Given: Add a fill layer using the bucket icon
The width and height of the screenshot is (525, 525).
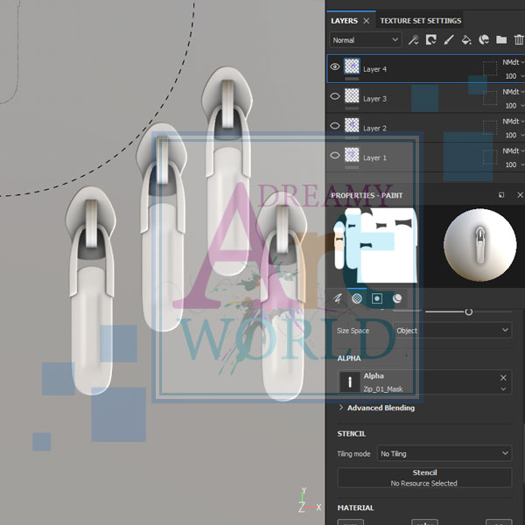Looking at the screenshot, I should (x=466, y=40).
